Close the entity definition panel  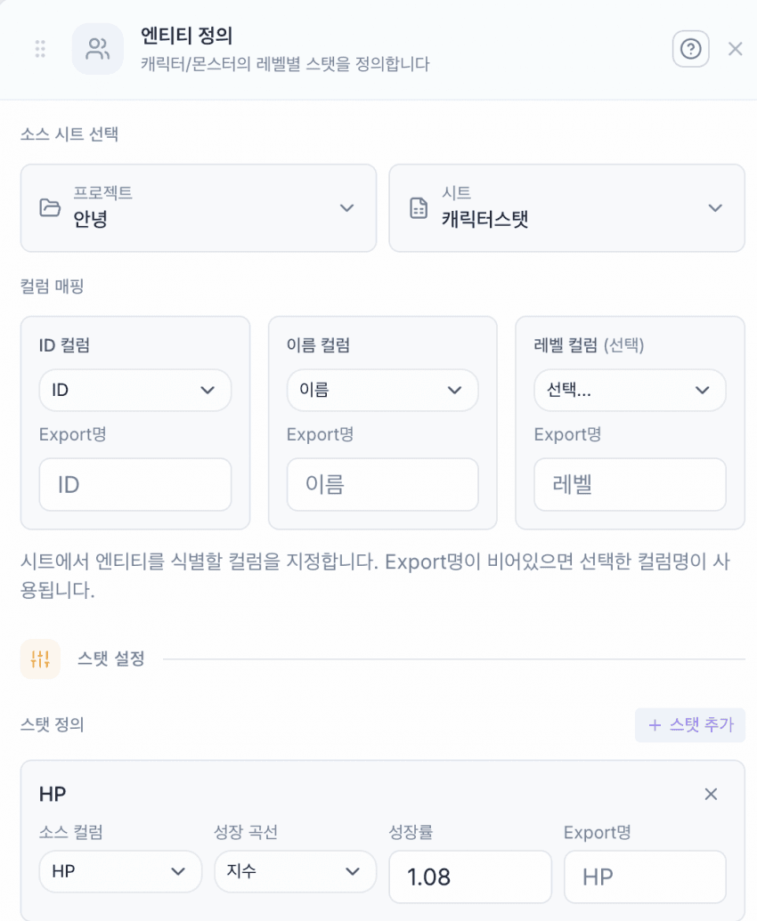(735, 49)
